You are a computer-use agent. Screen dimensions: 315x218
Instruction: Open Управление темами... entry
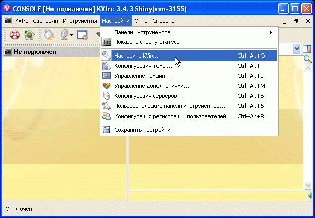[189, 76]
